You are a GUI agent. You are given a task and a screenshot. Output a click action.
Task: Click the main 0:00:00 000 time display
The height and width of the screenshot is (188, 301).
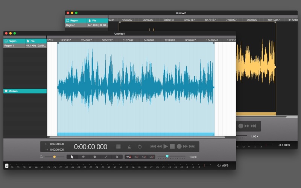pyautogui.click(x=91, y=147)
